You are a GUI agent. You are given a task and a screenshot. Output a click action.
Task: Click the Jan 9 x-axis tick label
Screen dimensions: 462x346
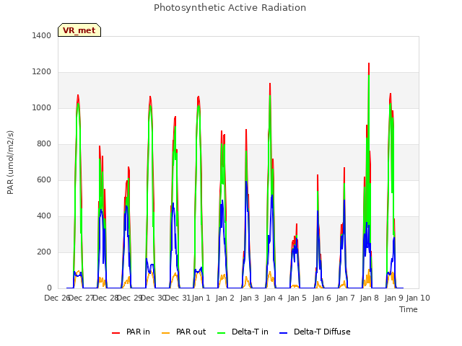click(x=393, y=298)
